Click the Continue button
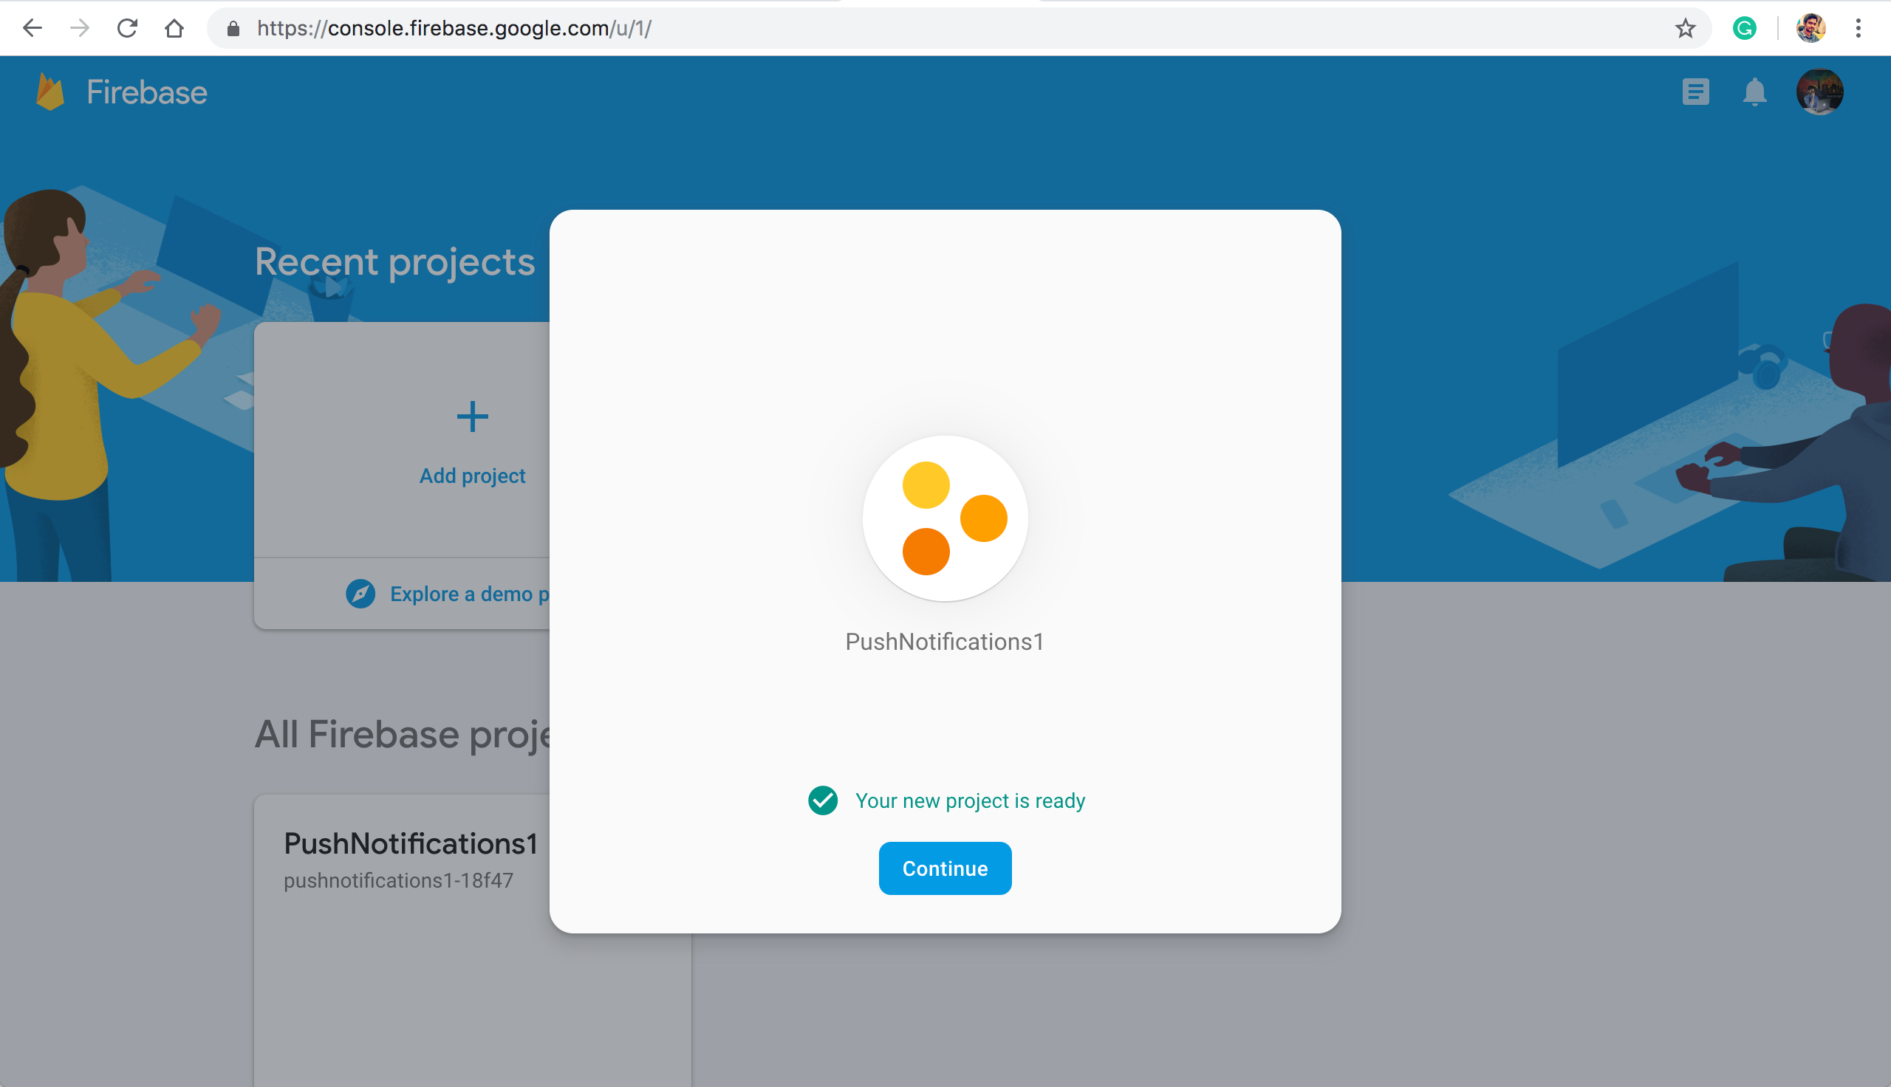The height and width of the screenshot is (1087, 1891). (x=944, y=868)
